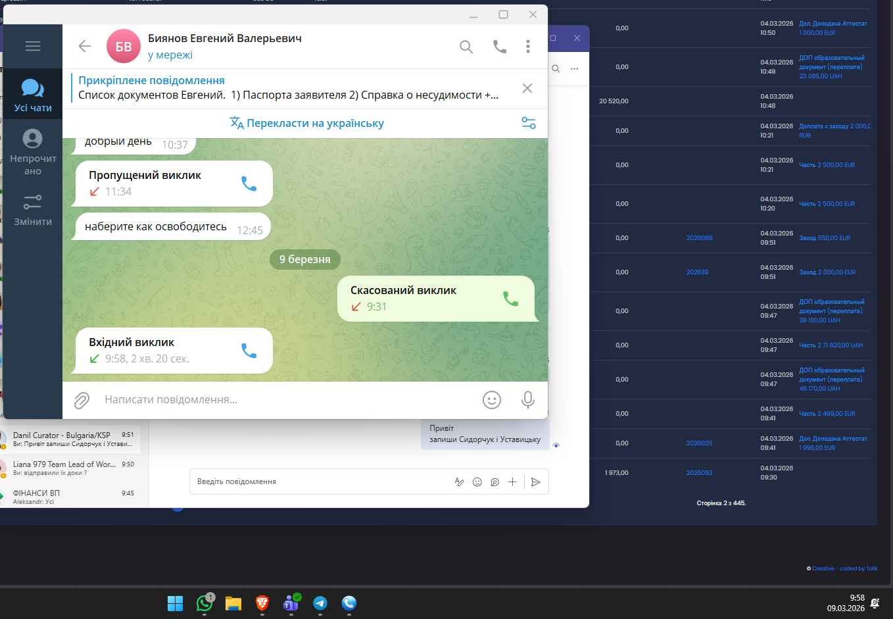The width and height of the screenshot is (893, 619).
Task: Click the Creative - coded by Tolik footer link
Action: [x=844, y=568]
